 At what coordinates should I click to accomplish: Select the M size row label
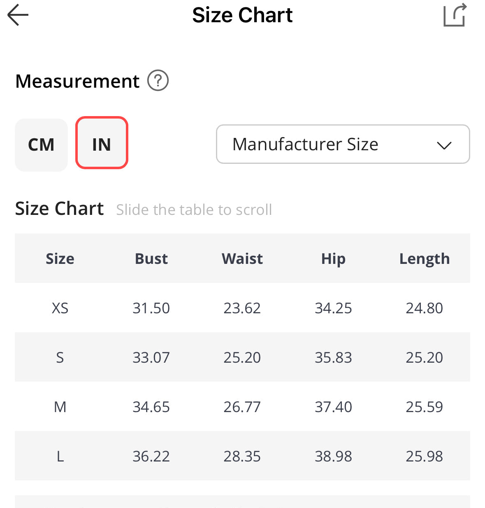click(x=60, y=407)
